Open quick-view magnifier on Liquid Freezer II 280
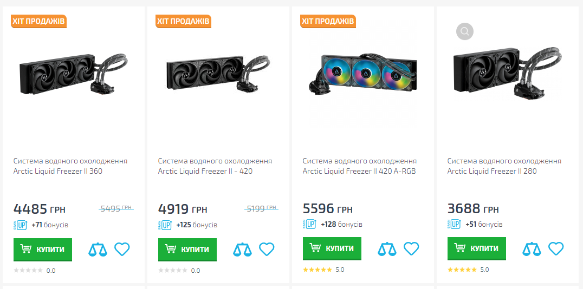Image resolution: width=583 pixels, height=289 pixels. click(465, 31)
